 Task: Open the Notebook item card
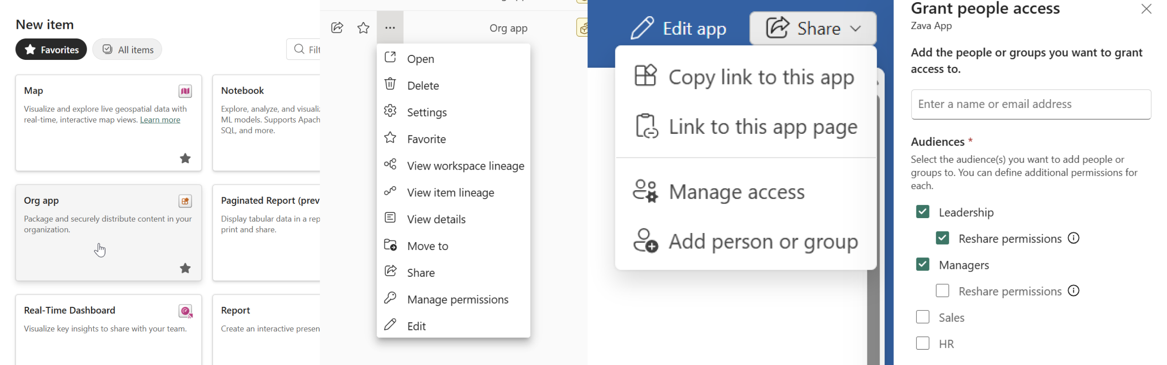coord(266,123)
